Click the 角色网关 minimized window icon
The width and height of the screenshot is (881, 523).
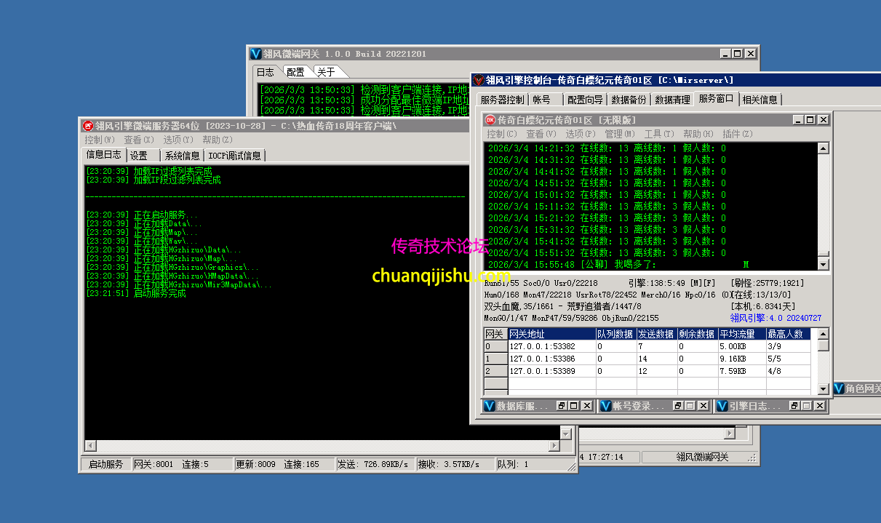(839, 389)
